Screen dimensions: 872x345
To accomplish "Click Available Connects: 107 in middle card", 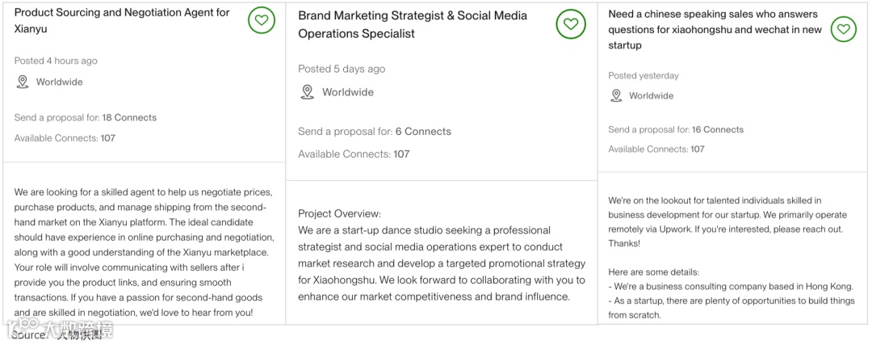I will 354,154.
